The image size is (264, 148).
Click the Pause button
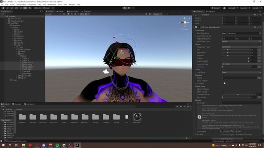tap(129, 8)
